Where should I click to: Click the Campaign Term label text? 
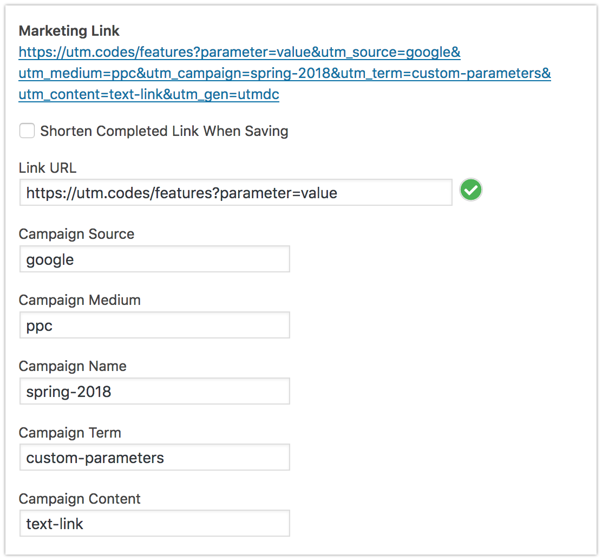coord(70,433)
